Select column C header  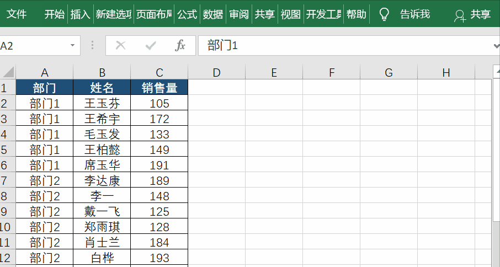(x=159, y=72)
